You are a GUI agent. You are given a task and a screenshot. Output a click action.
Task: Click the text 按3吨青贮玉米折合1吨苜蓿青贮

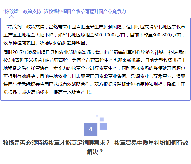point(36,60)
